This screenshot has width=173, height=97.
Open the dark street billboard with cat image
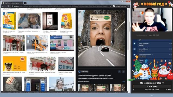tap(50, 21)
